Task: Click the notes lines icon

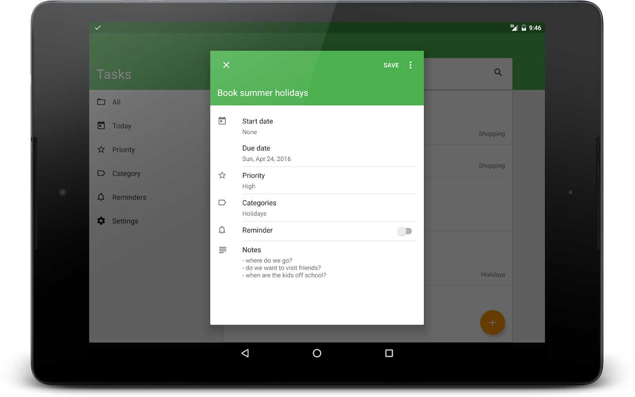Action: point(222,250)
